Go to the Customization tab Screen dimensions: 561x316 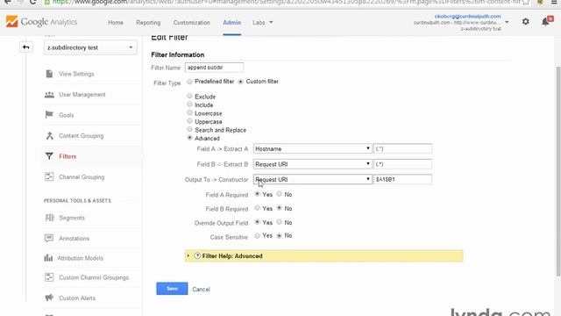(x=191, y=23)
